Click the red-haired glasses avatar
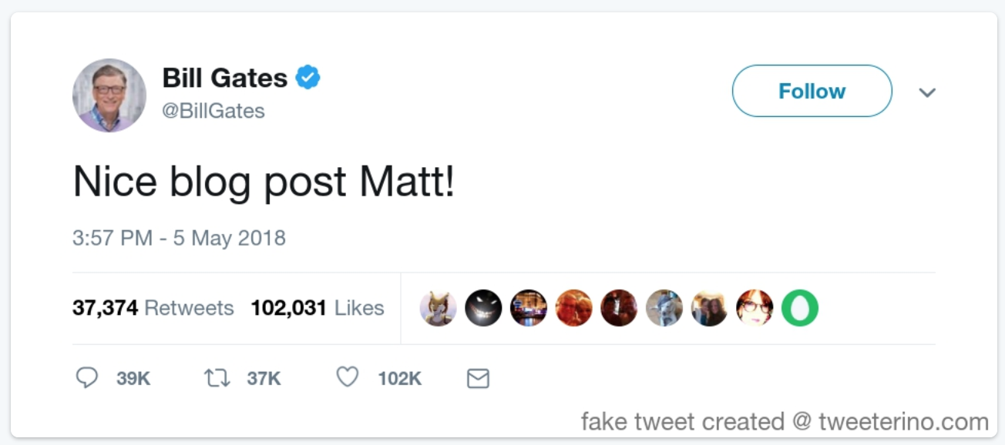The image size is (1005, 445). [755, 309]
